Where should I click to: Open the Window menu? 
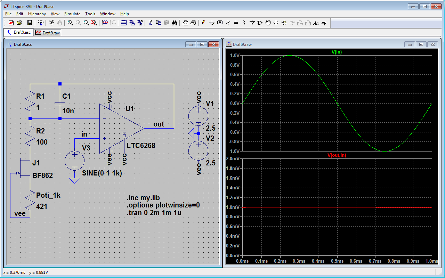pyautogui.click(x=108, y=14)
